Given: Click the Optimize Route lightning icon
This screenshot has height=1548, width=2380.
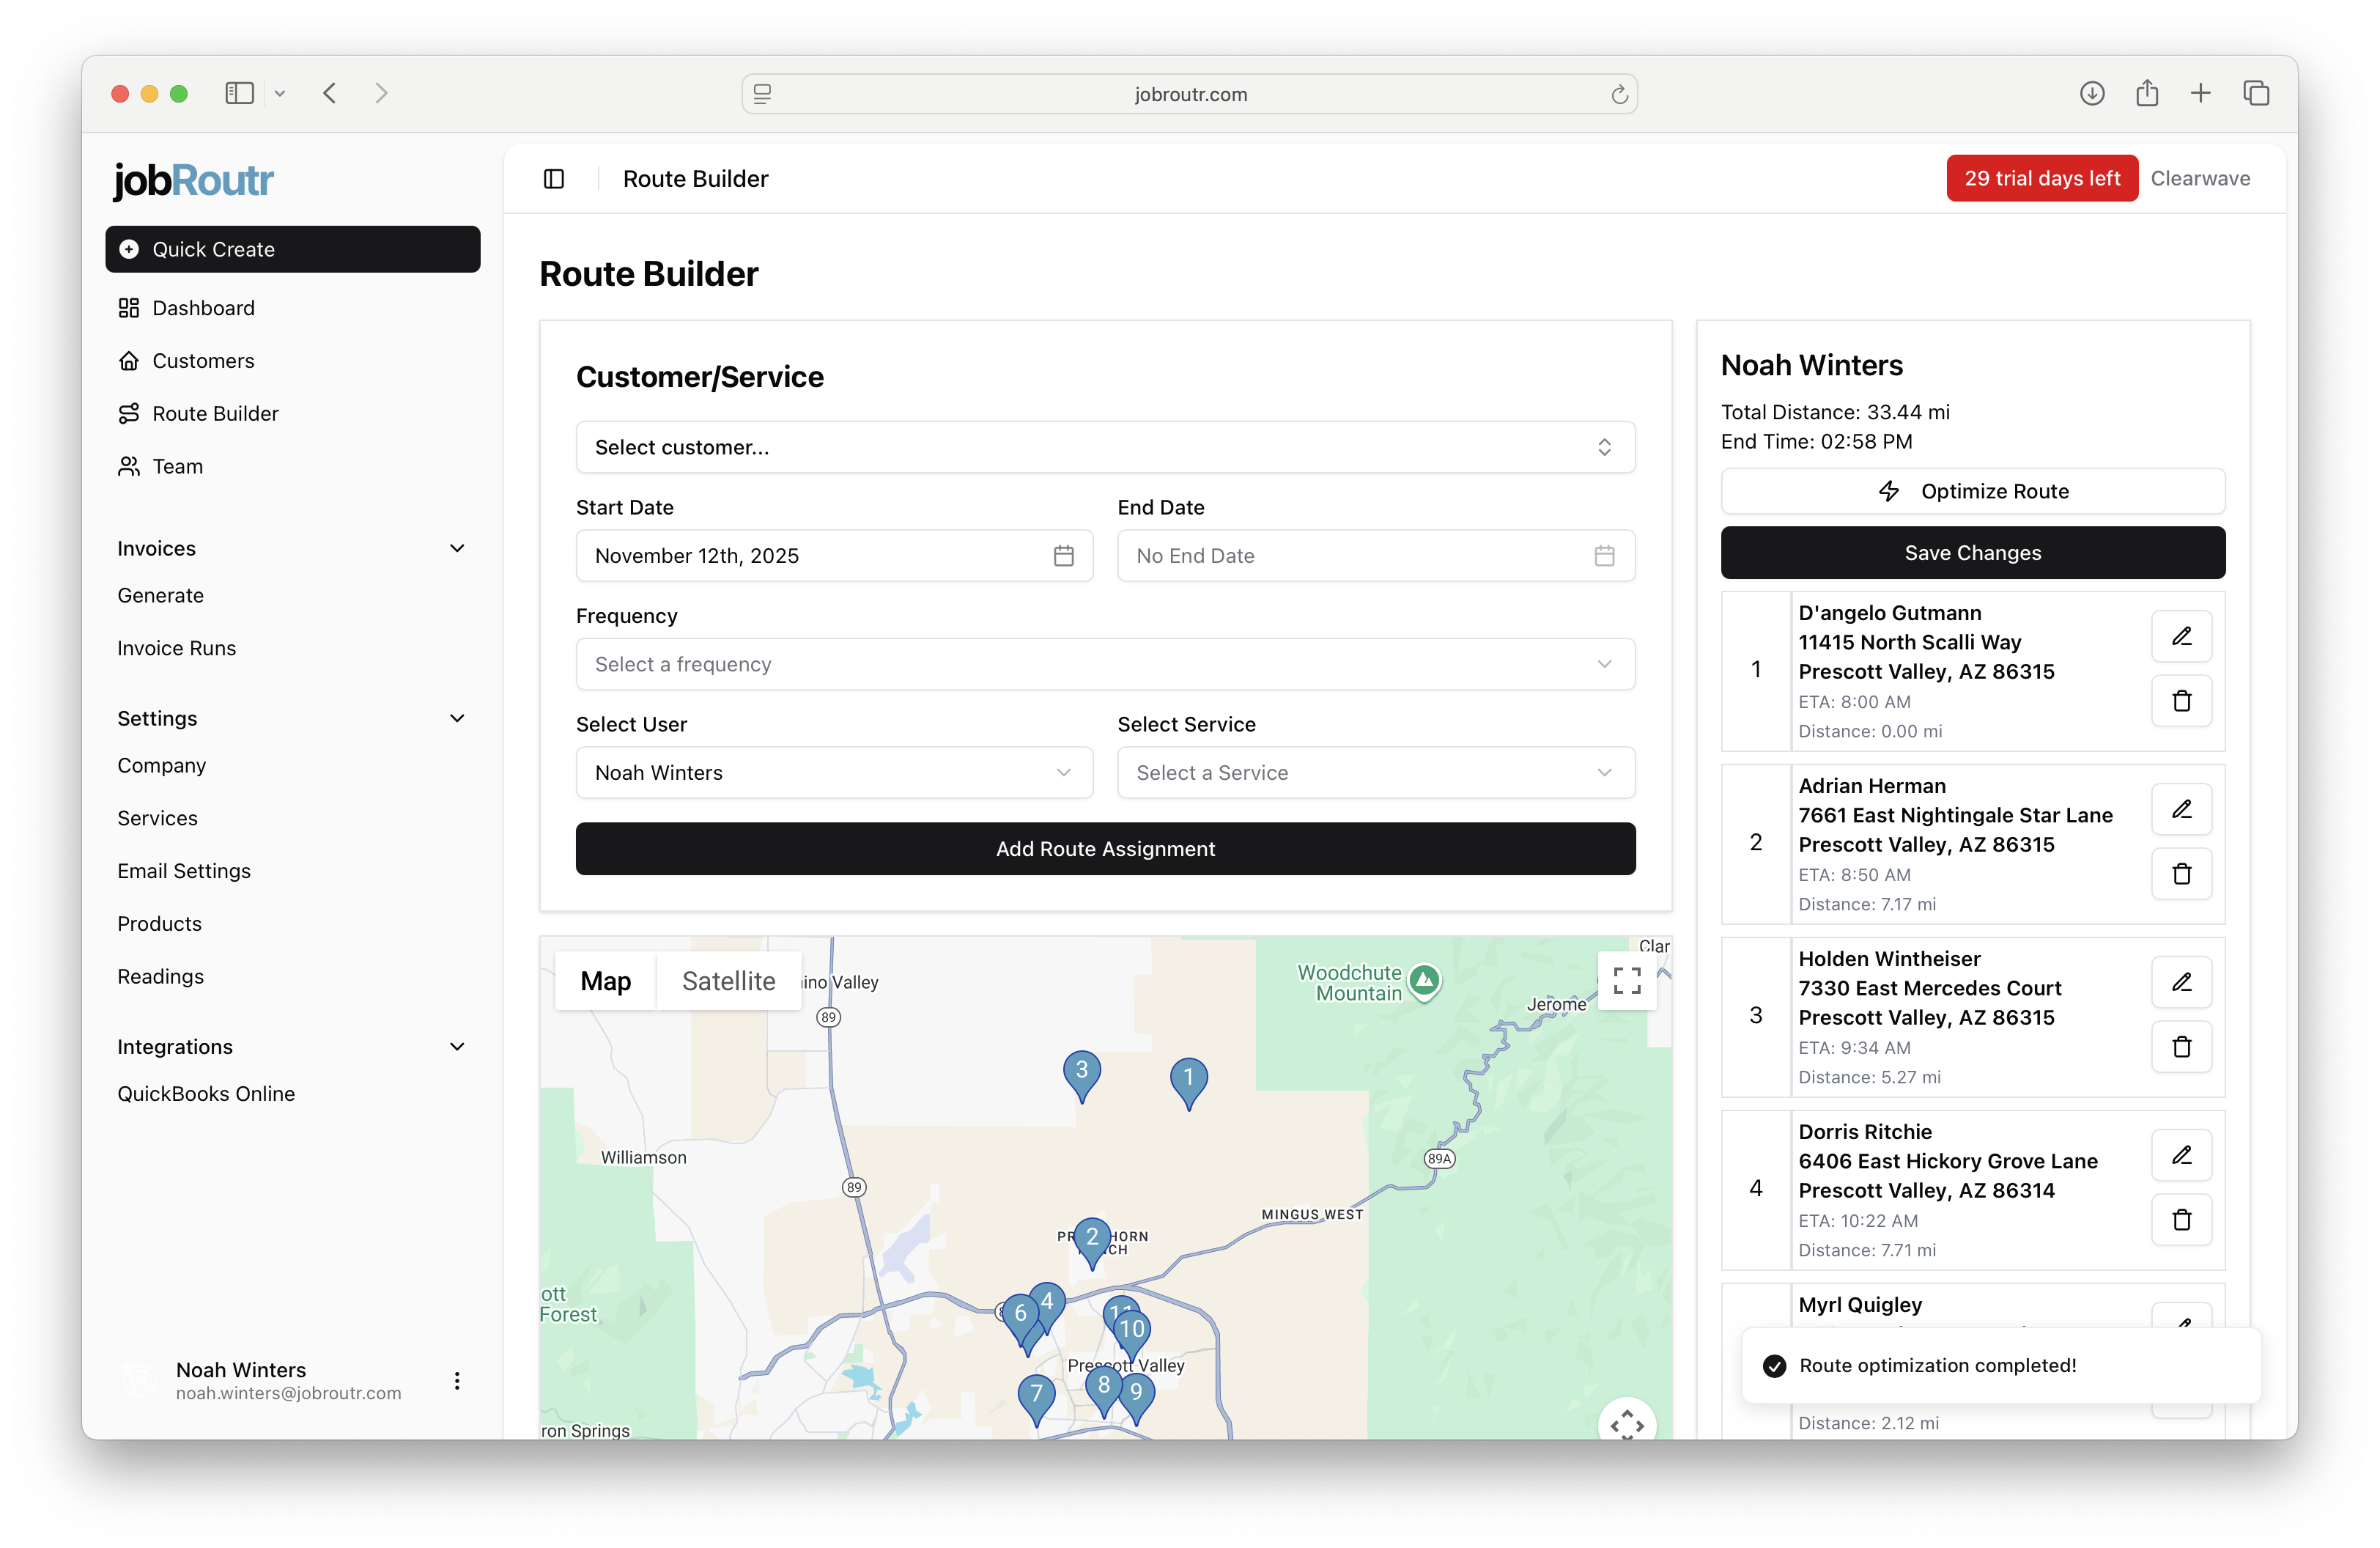Looking at the screenshot, I should pyautogui.click(x=1889, y=491).
